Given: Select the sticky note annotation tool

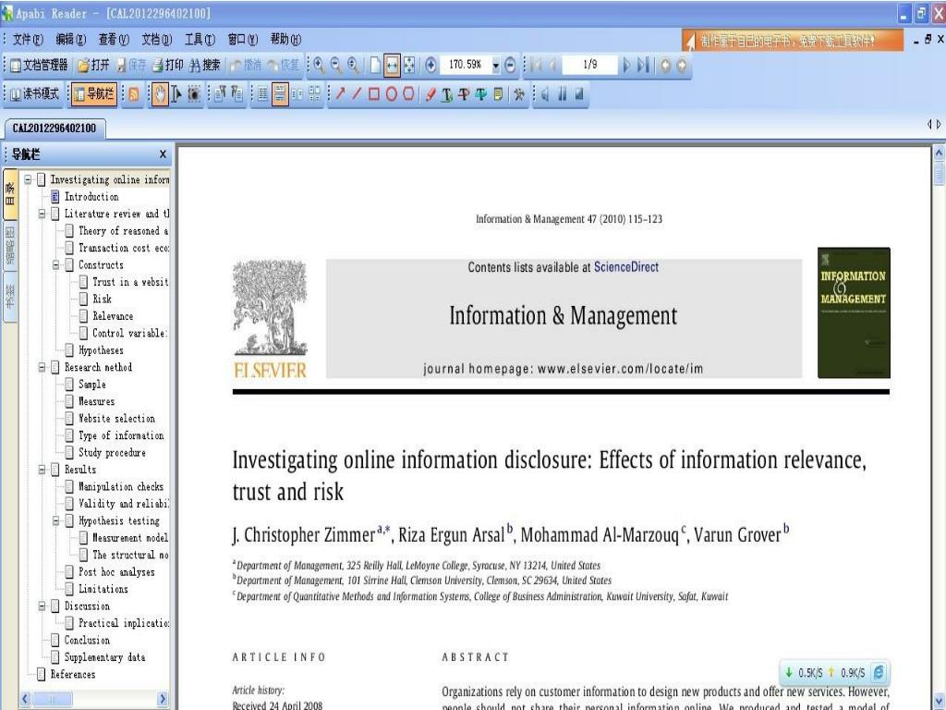Looking at the screenshot, I should pyautogui.click(x=498, y=94).
